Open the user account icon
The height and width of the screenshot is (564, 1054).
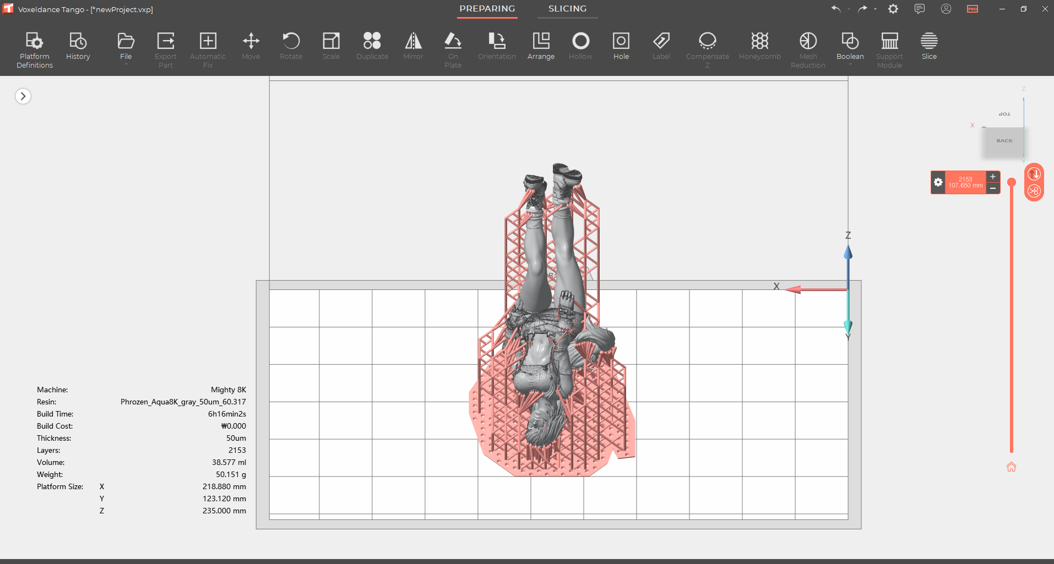pyautogui.click(x=946, y=9)
